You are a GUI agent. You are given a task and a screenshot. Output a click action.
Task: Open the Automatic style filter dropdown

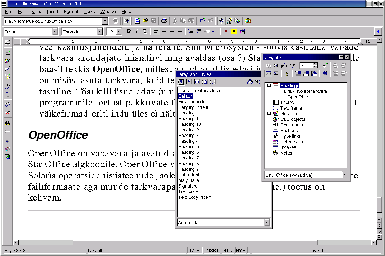pos(267,223)
